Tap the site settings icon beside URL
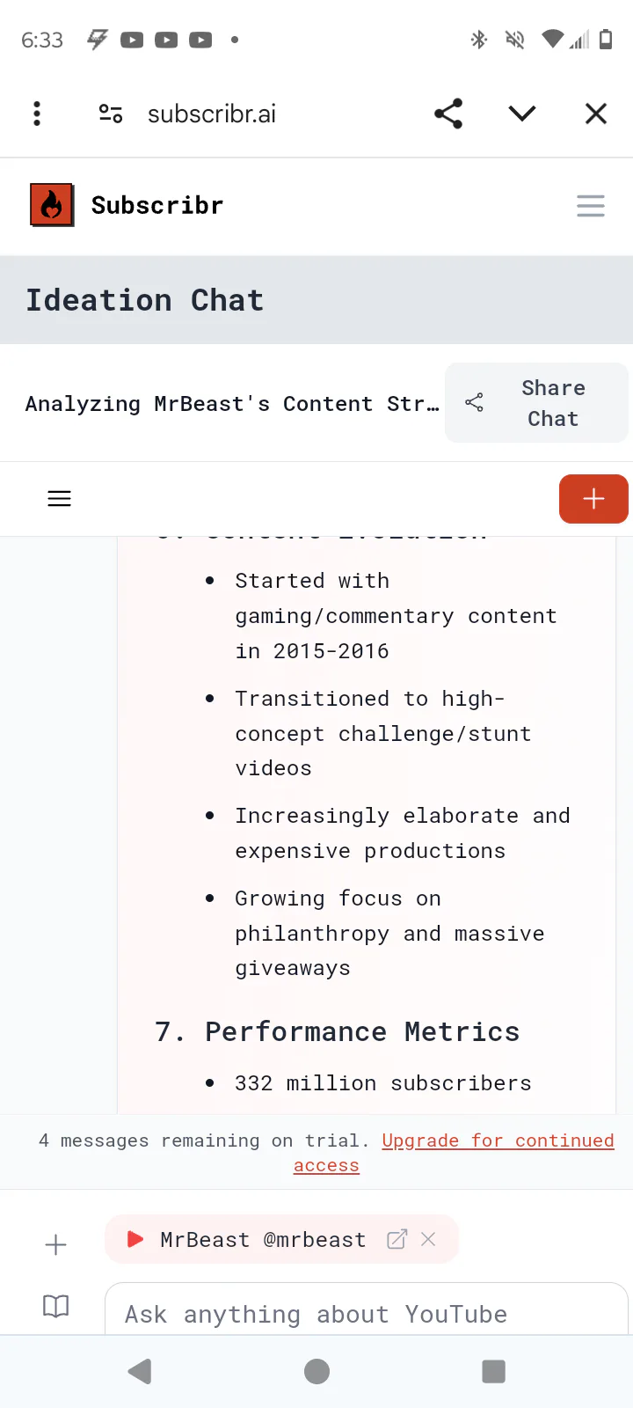Viewport: 633px width, 1408px height. [x=111, y=114]
